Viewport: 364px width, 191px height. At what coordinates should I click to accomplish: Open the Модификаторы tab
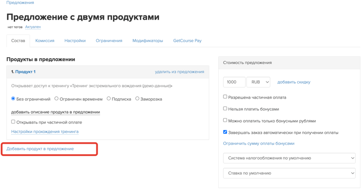[148, 41]
